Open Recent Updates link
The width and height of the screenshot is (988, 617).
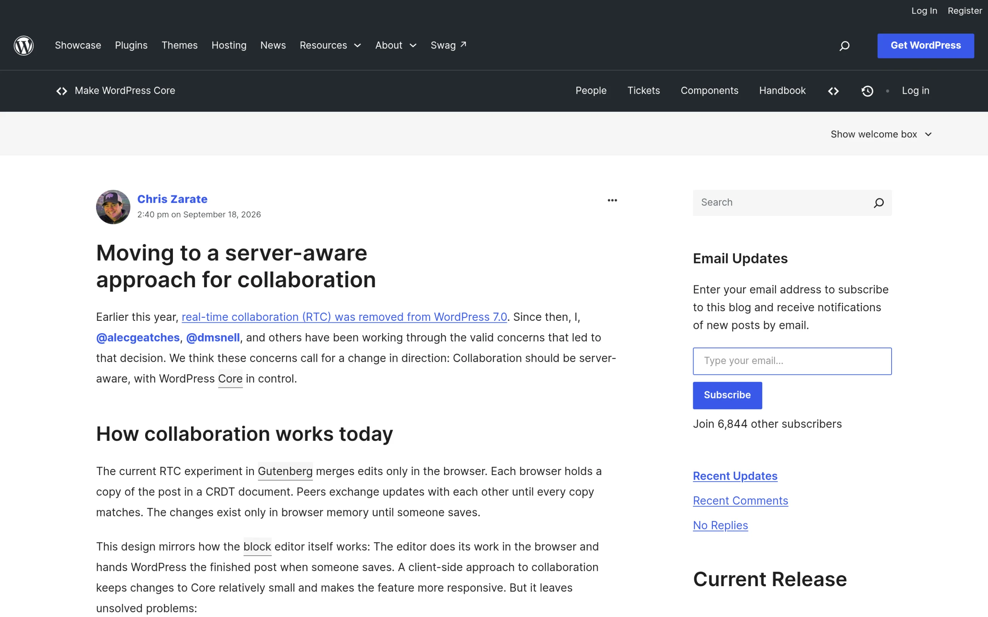[x=735, y=476]
